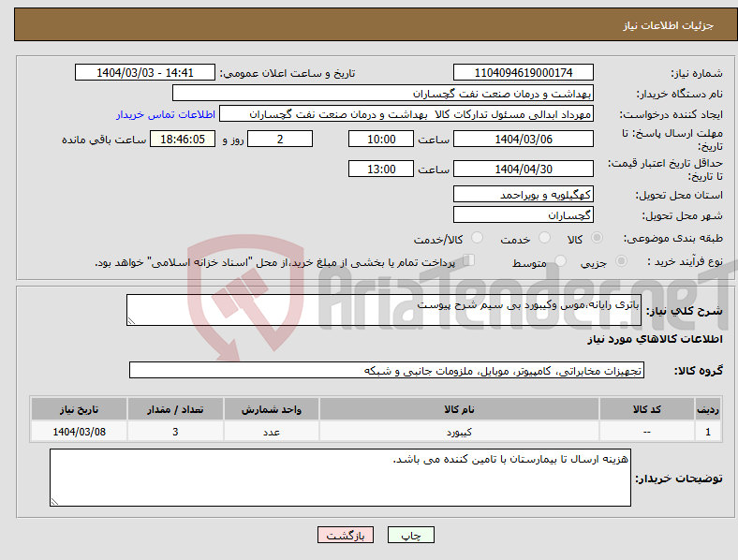Click the deadline time field 10:00

click(x=381, y=139)
